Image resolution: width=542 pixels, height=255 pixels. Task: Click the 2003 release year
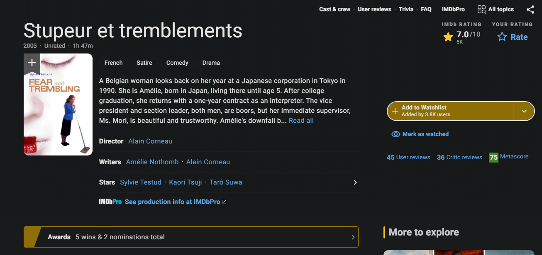pyautogui.click(x=30, y=46)
